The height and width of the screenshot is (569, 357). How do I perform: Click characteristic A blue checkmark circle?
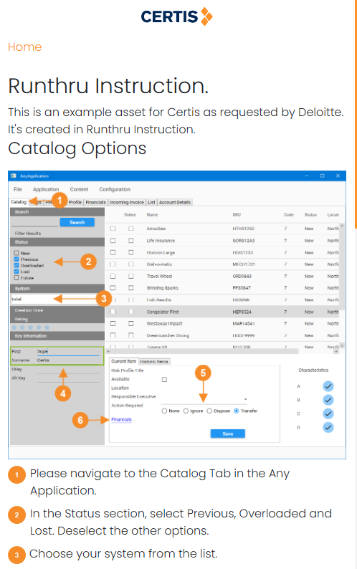[328, 386]
